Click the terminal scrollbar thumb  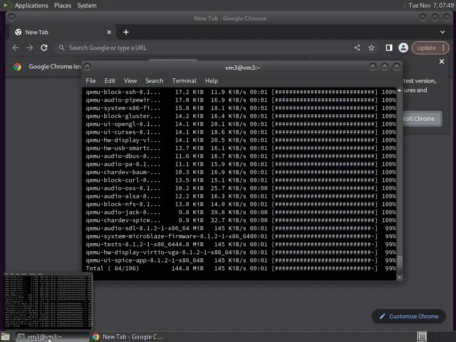point(399,265)
